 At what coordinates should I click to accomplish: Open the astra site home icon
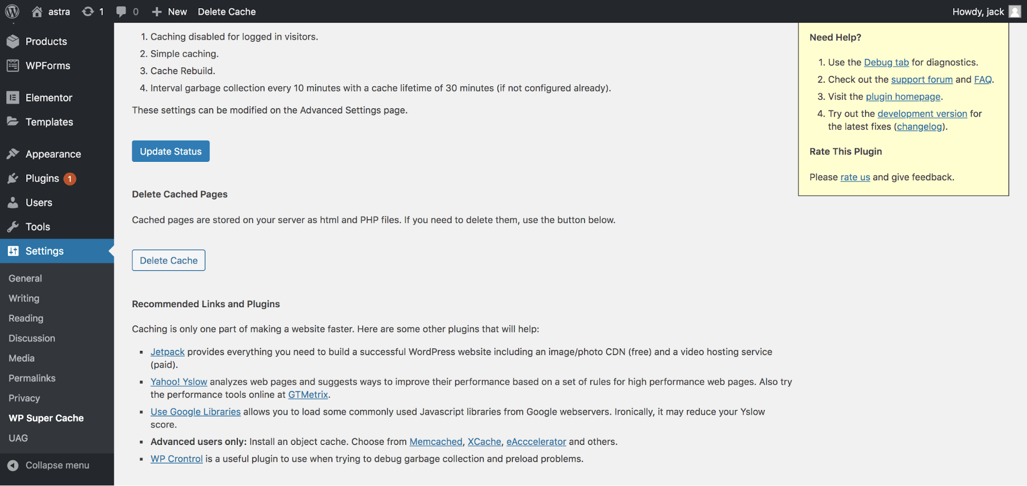click(37, 11)
